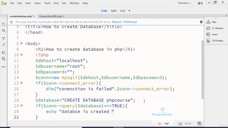This screenshot has height=128, width=228.
Task: Click the code view vertical scrollbar
Action: 203,70
